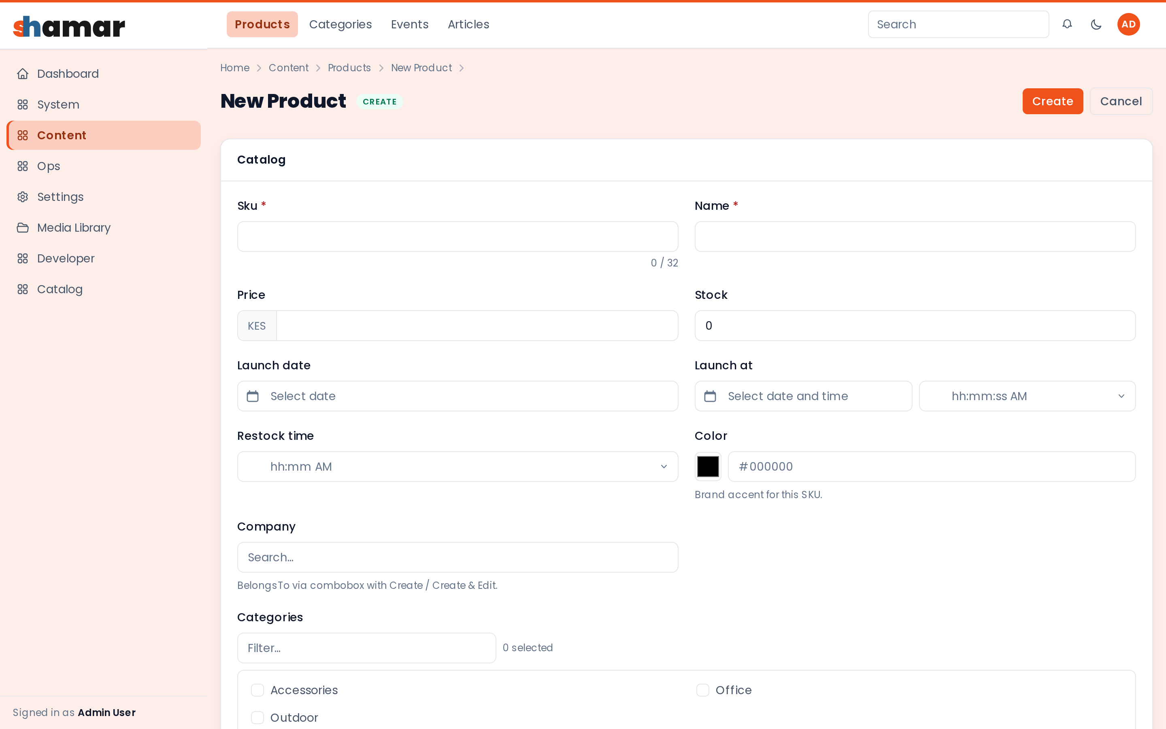
Task: Open the notifications bell
Action: pyautogui.click(x=1067, y=24)
